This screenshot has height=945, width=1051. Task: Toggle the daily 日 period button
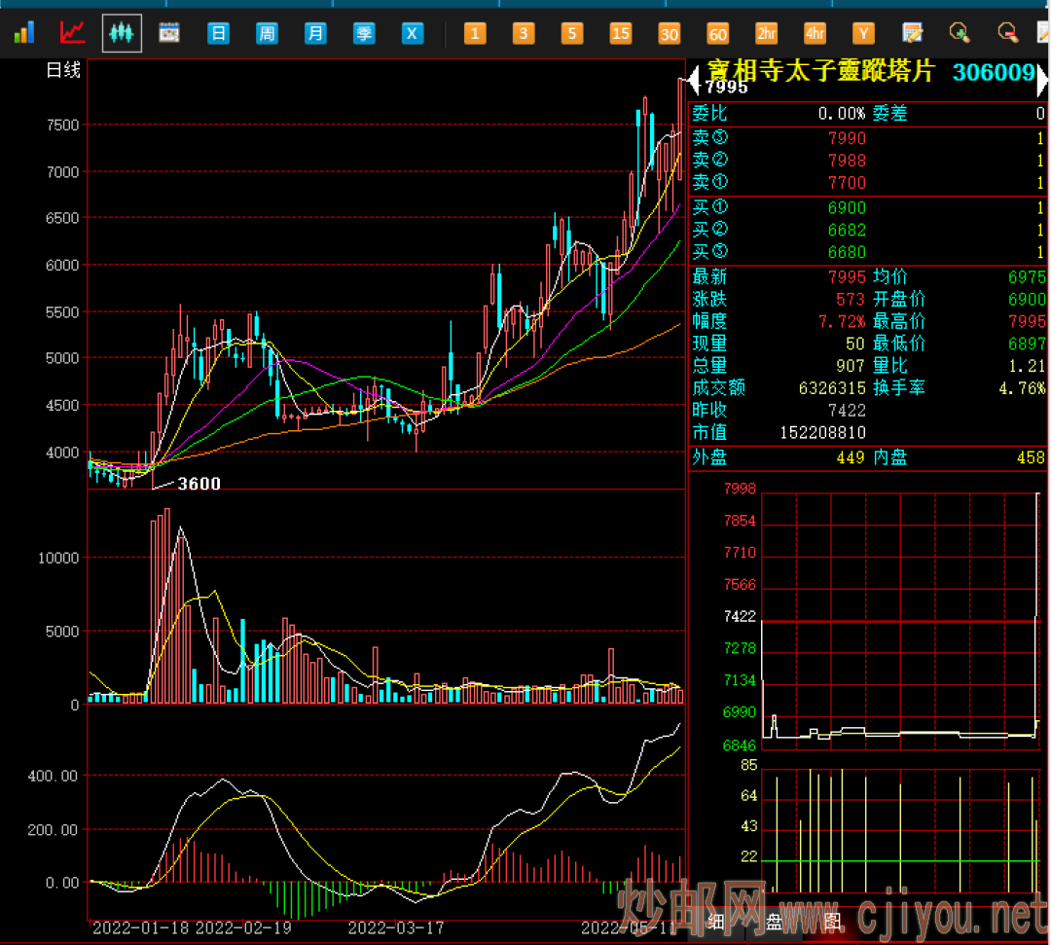point(218,34)
